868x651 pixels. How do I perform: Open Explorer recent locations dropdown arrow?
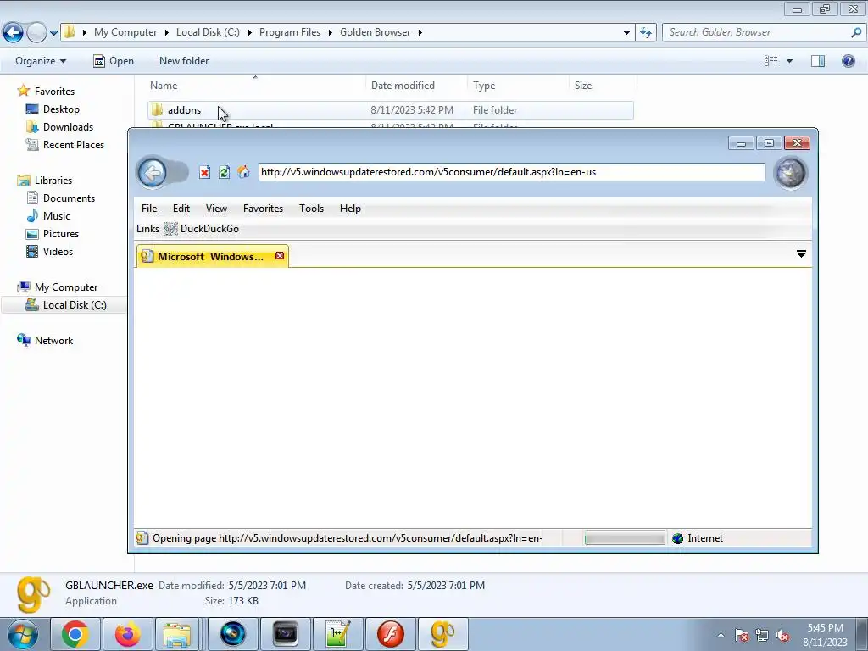53,33
